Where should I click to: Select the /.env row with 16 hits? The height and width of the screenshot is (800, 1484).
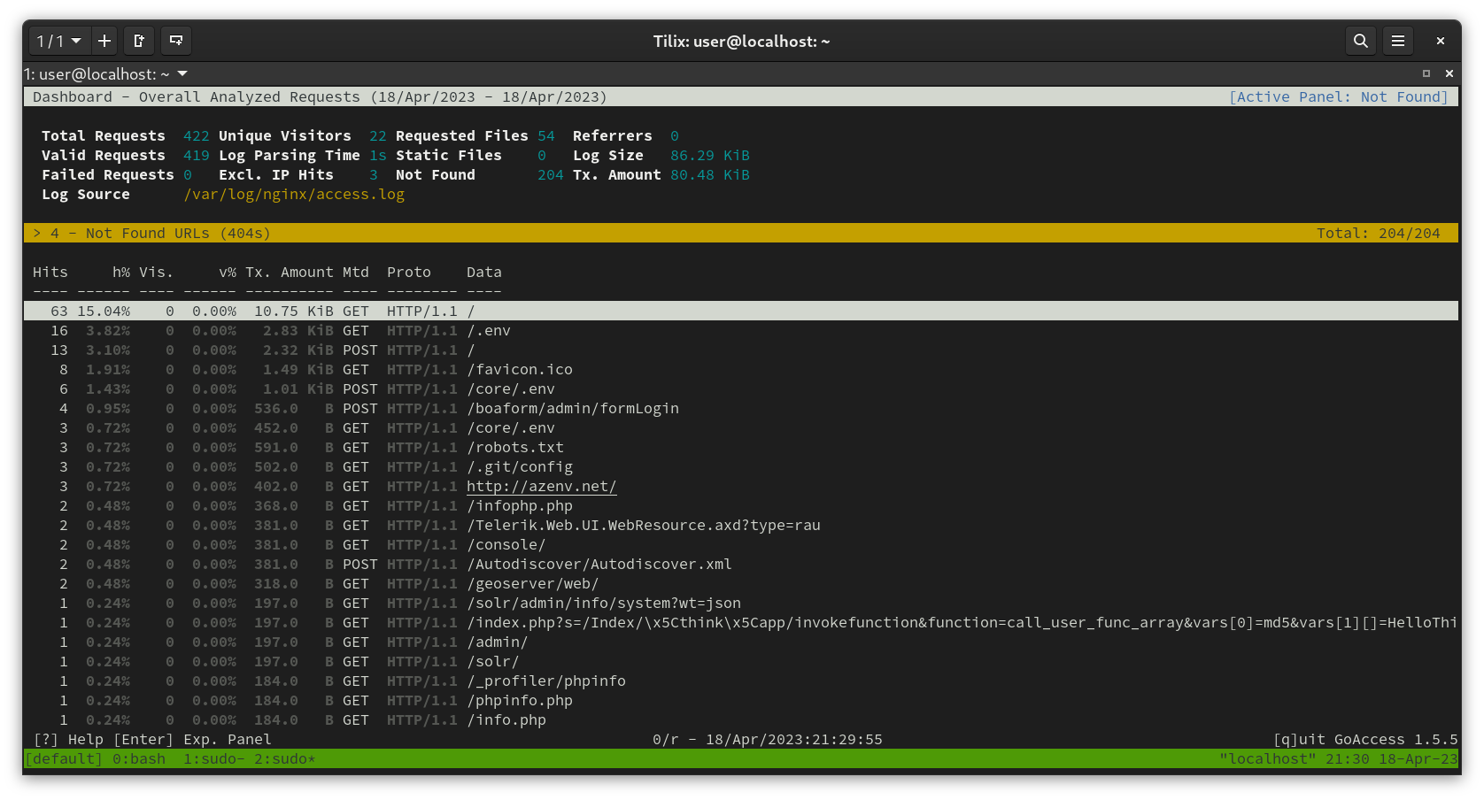741,331
